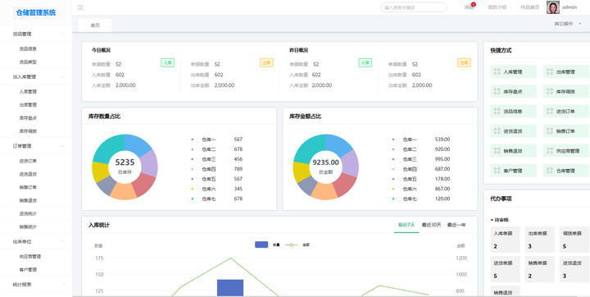
Task: Expand the 统计报表 sidebar group
Action: pos(36,285)
